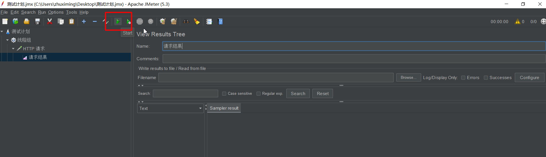Open the Options menu
The width and height of the screenshot is (546, 157).
pos(56,12)
